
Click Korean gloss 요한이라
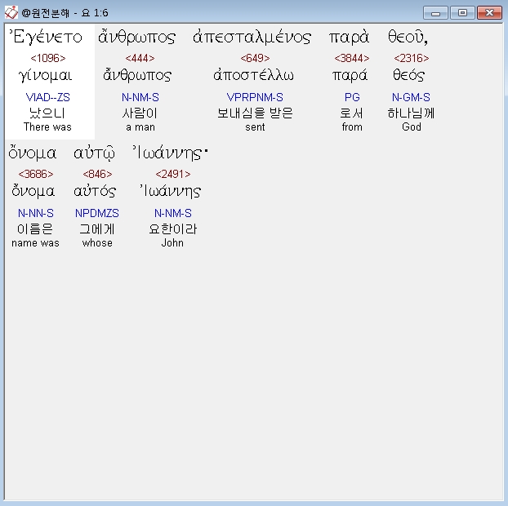pos(172,229)
